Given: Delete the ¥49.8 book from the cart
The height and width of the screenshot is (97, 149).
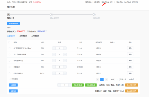Looking at the screenshot, I should pos(130,73).
